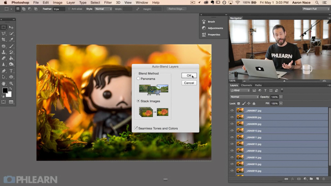The height and width of the screenshot is (186, 331).
Task: Hide layer _U6A6807.jpg
Action: tap(232, 110)
